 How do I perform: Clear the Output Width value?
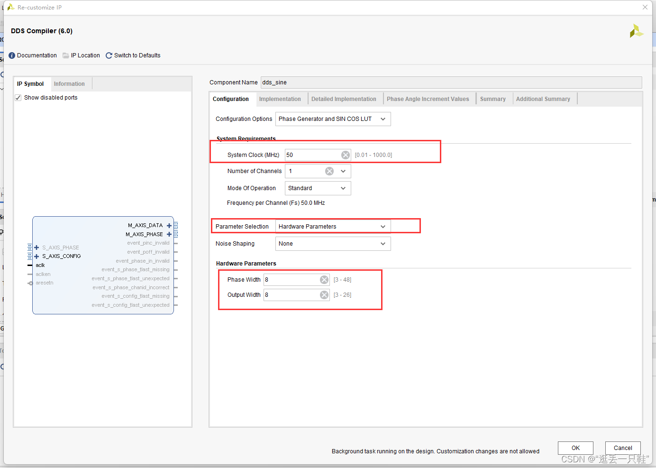(x=324, y=295)
